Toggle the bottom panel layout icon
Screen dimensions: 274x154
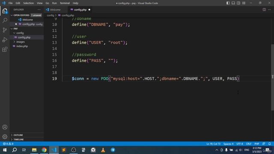point(233,3)
